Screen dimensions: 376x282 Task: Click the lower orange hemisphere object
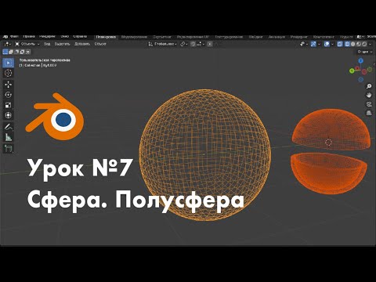pos(329,173)
